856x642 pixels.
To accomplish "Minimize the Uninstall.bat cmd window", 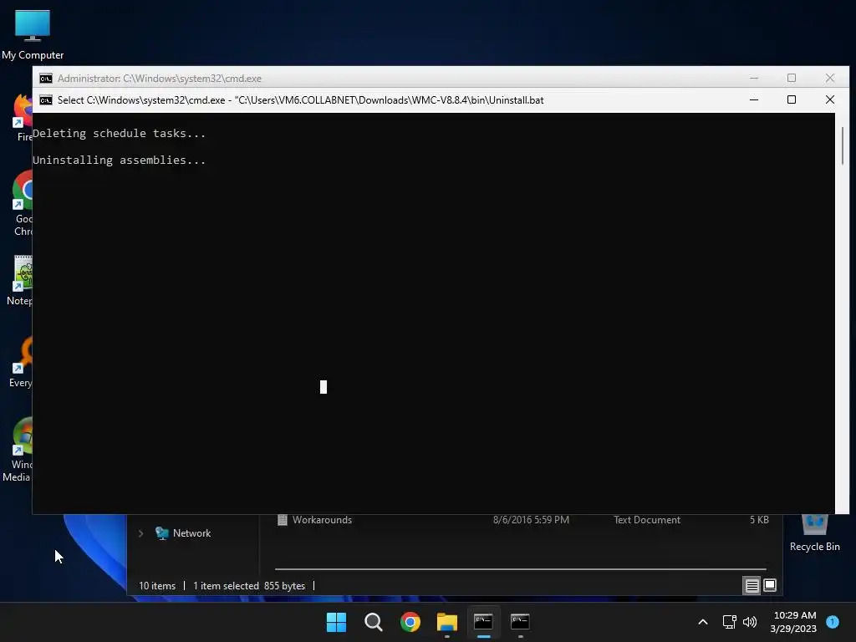I will [x=754, y=100].
